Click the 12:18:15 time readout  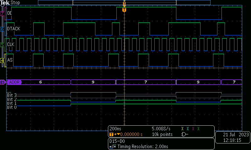232,140
